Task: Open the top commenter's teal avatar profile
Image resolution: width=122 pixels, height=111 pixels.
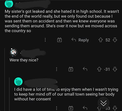Action: click(x=9, y=4)
